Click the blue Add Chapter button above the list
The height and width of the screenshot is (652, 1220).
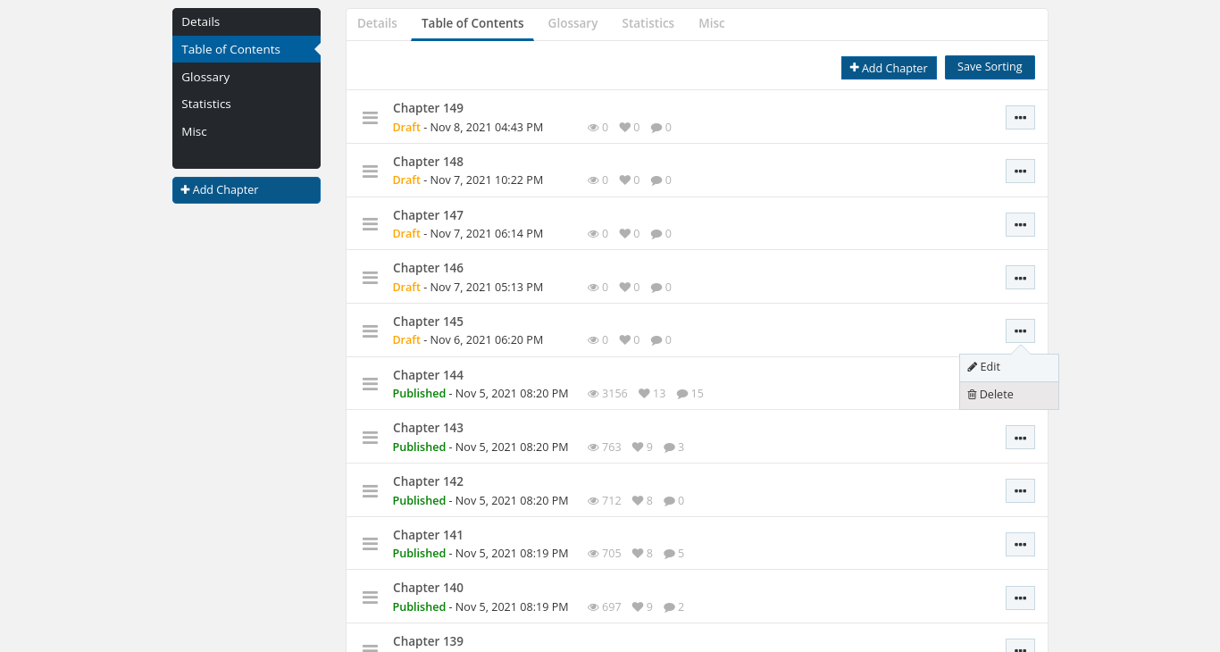pos(889,68)
